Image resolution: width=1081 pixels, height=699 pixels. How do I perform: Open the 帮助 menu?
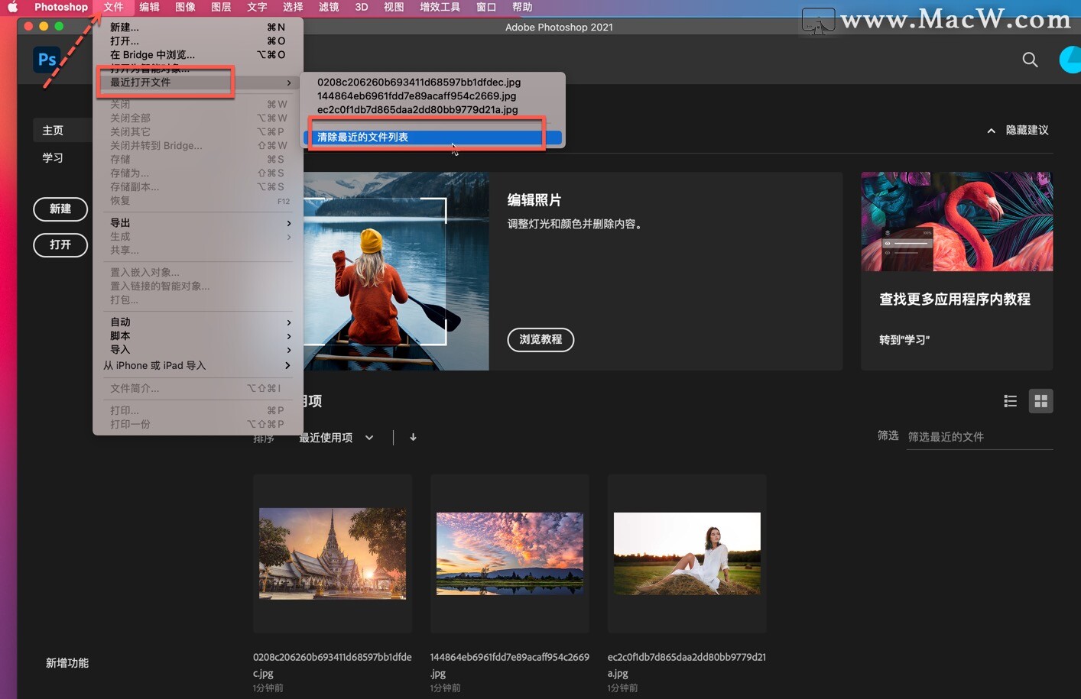click(522, 7)
